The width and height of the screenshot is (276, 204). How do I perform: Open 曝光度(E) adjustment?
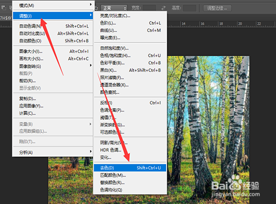[130, 38]
